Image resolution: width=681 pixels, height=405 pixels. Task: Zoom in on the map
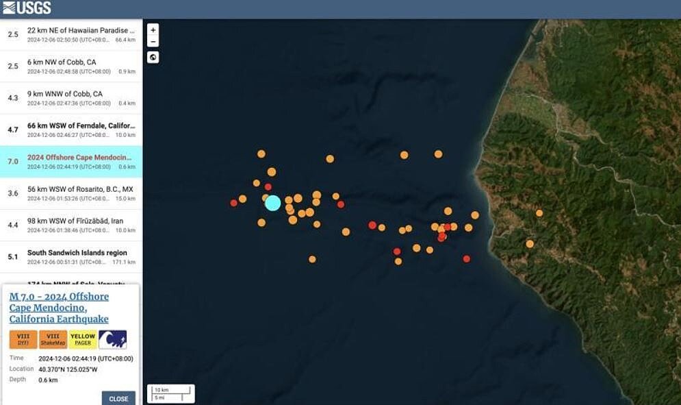153,30
